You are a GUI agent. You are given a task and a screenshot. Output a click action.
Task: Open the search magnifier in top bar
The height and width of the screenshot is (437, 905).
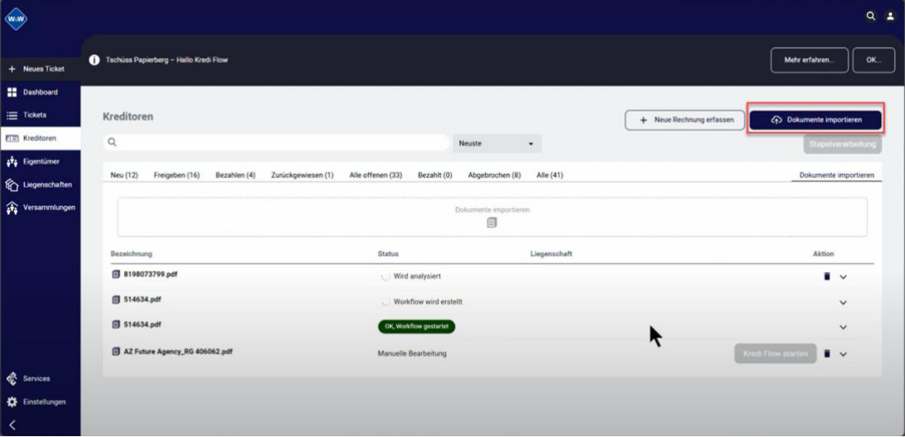[x=871, y=16]
